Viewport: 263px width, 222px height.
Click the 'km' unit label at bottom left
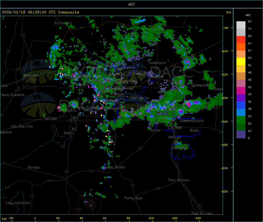4,219
